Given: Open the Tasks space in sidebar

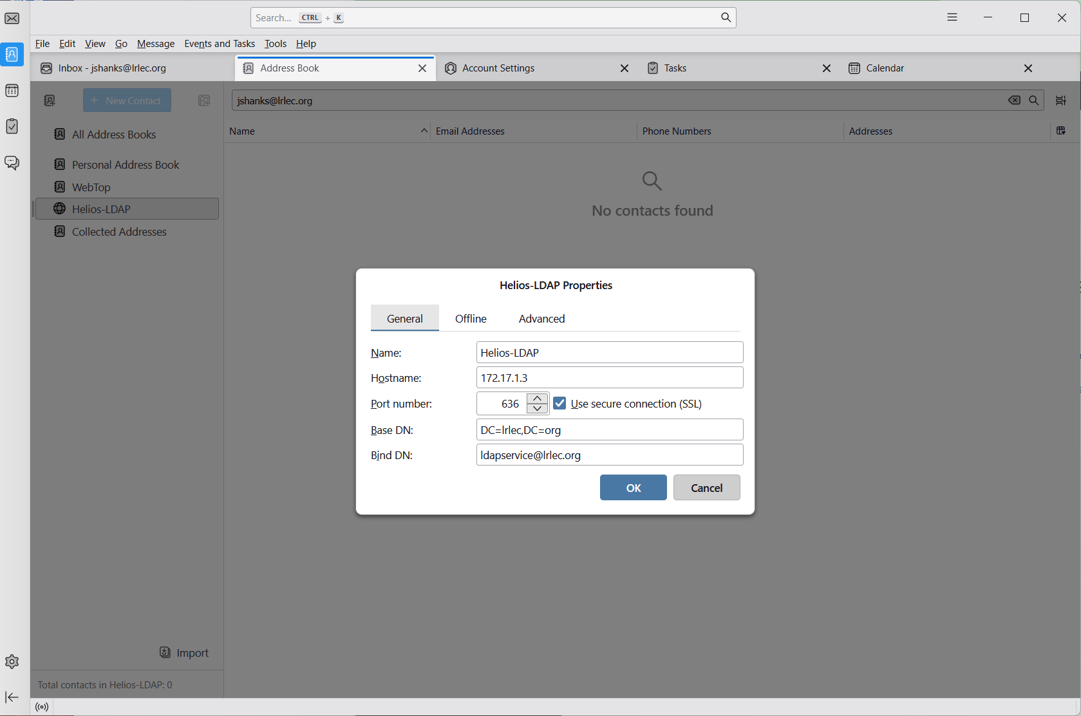Looking at the screenshot, I should [x=12, y=126].
